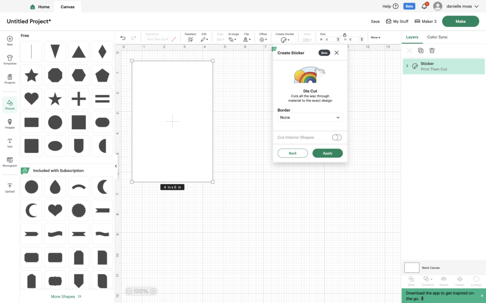Image resolution: width=486 pixels, height=303 pixels.
Task: Click the green Apply button
Action: (x=327, y=153)
